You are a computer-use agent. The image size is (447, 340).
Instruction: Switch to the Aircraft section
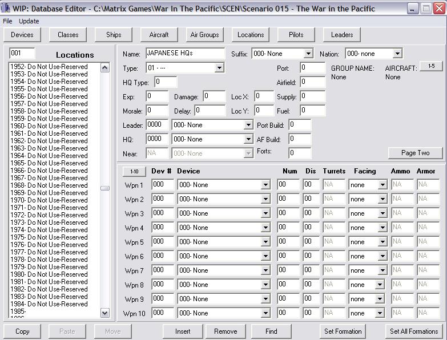point(159,35)
